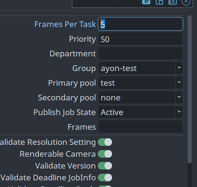Toggle the partially visible bottom validator switch
197x187 pixels.
[105, 187]
